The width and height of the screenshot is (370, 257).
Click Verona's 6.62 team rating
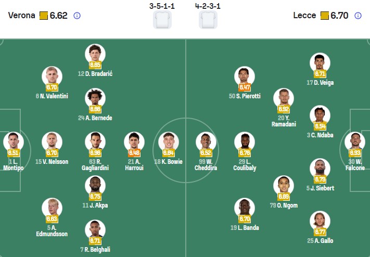[x=58, y=16]
